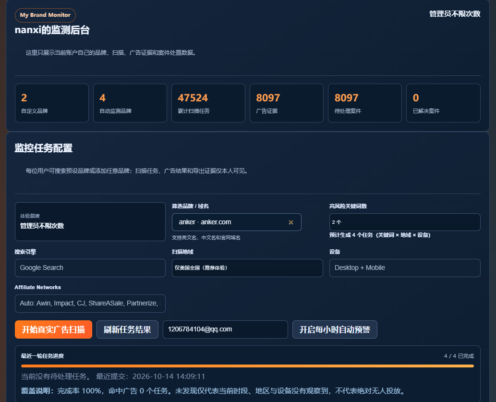Screen dimensions: 496x402
Task: Click the 筛选品牌 / 域名 field showing anker.com
Action: 237,222
